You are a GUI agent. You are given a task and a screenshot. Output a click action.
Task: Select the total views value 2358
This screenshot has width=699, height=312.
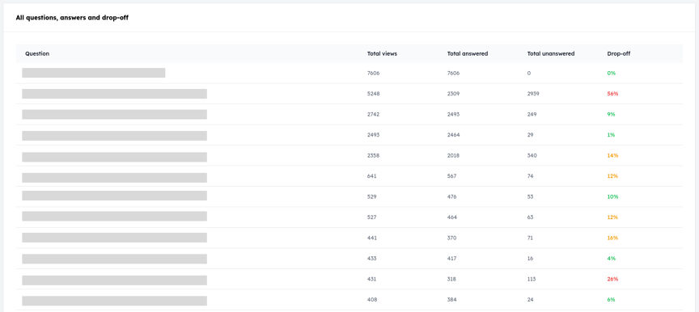(373, 156)
